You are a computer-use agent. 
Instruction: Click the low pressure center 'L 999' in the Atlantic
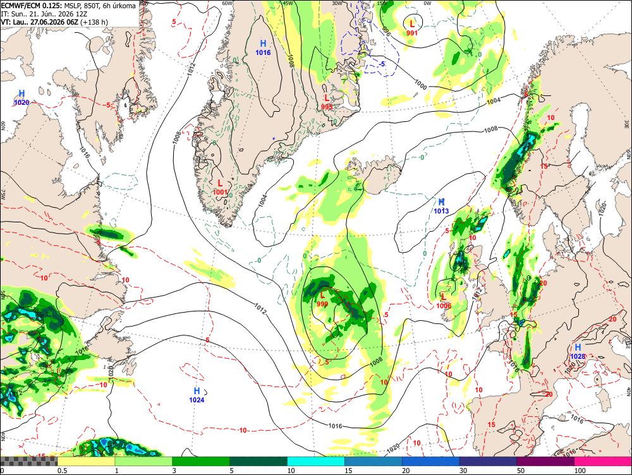(322, 300)
